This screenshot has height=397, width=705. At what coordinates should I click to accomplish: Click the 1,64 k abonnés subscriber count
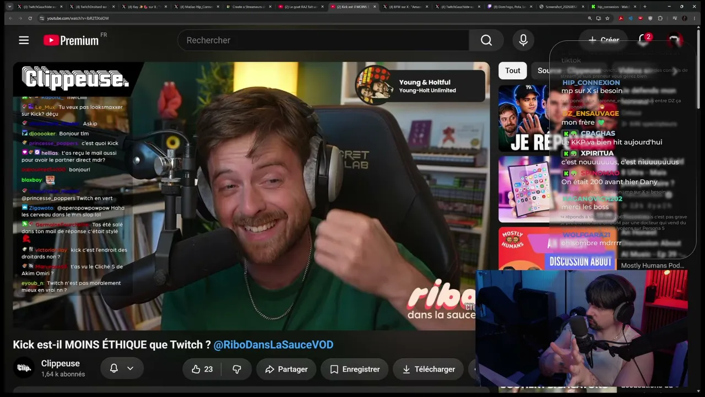tap(63, 374)
